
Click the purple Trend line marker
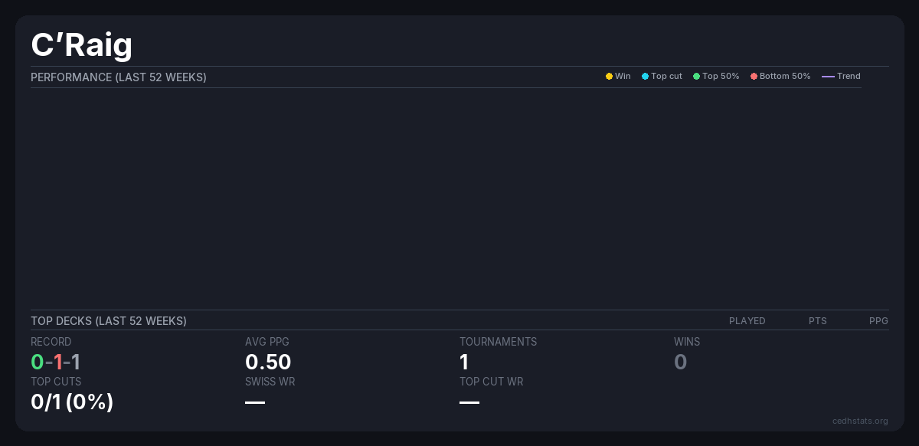(x=828, y=77)
